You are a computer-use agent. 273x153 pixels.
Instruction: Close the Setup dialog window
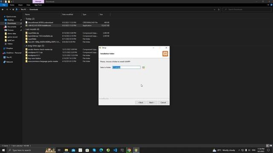click(x=166, y=48)
